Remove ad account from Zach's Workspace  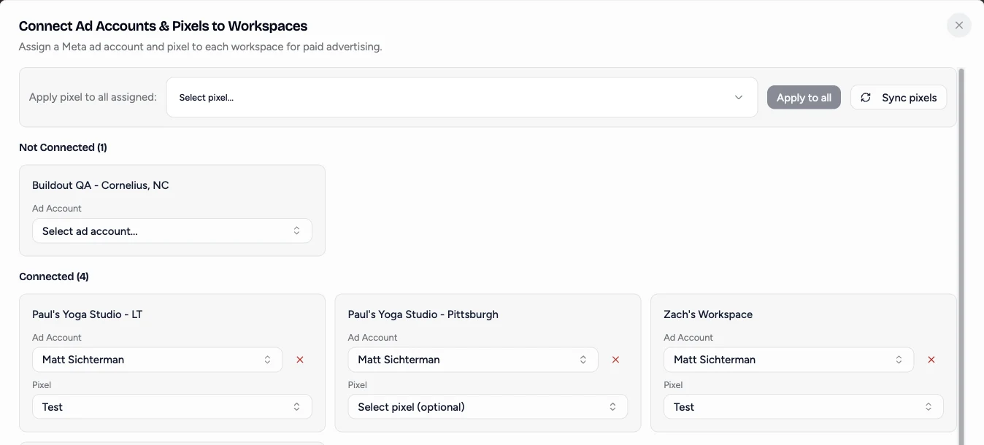(x=931, y=360)
